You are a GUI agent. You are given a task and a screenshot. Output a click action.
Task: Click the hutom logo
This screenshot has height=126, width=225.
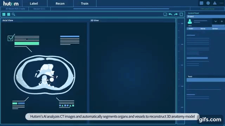tap(11, 3)
